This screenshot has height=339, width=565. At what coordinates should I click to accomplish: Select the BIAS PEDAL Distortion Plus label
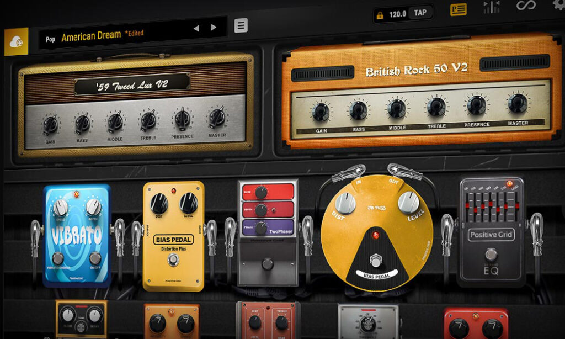click(174, 243)
